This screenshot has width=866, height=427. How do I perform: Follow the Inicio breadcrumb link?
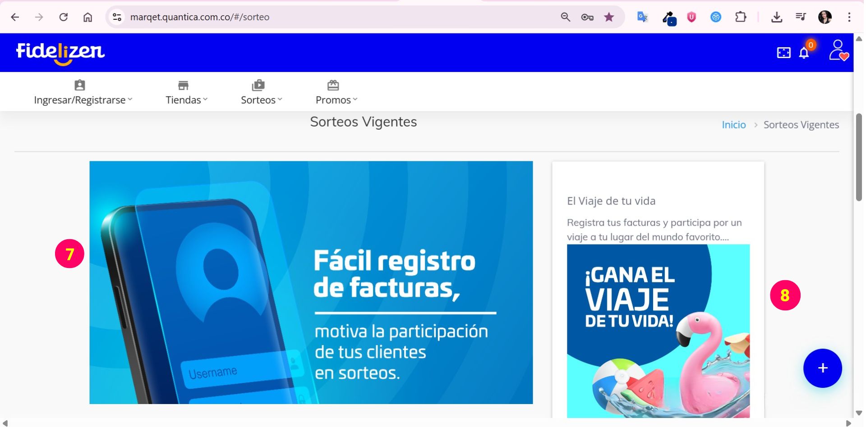(734, 125)
